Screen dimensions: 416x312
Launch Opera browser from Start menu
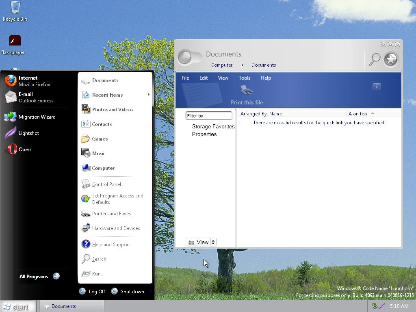click(x=24, y=149)
